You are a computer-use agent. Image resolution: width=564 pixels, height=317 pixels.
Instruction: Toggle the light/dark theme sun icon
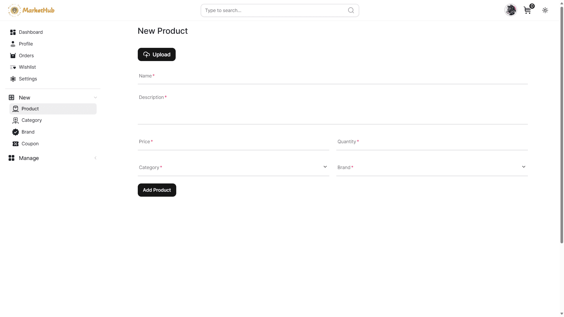545,10
